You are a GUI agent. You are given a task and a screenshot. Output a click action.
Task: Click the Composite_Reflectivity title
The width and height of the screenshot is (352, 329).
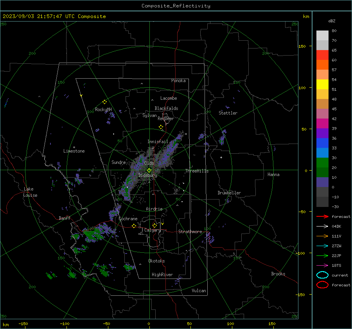[176, 6]
